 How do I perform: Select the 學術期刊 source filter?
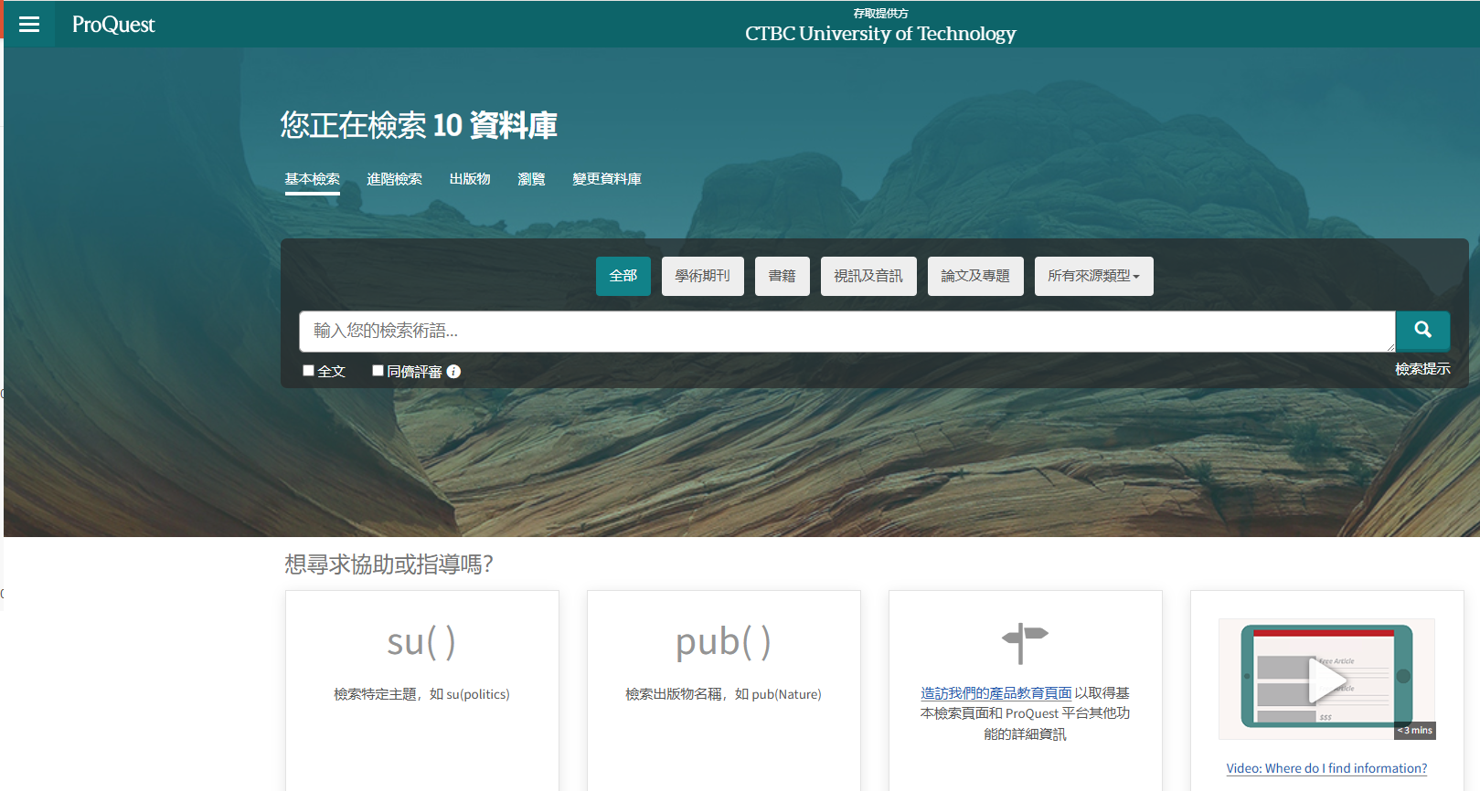coord(702,276)
